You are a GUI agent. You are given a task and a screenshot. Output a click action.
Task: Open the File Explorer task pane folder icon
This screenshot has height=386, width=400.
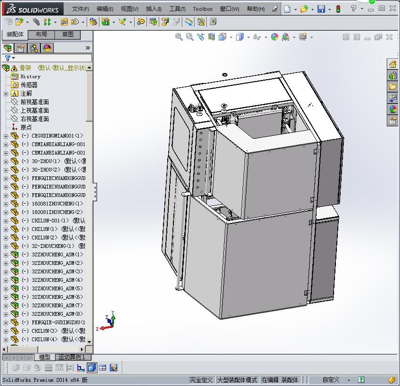pos(392,87)
